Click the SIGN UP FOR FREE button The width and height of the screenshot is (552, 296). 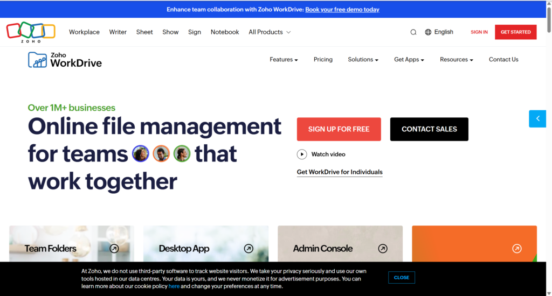339,129
